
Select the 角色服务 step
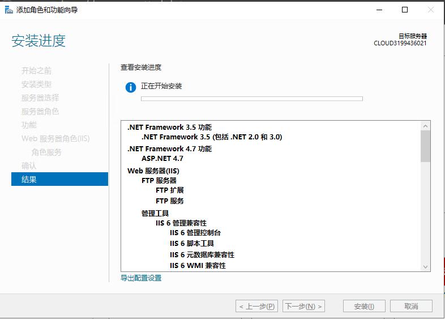pyautogui.click(x=46, y=152)
